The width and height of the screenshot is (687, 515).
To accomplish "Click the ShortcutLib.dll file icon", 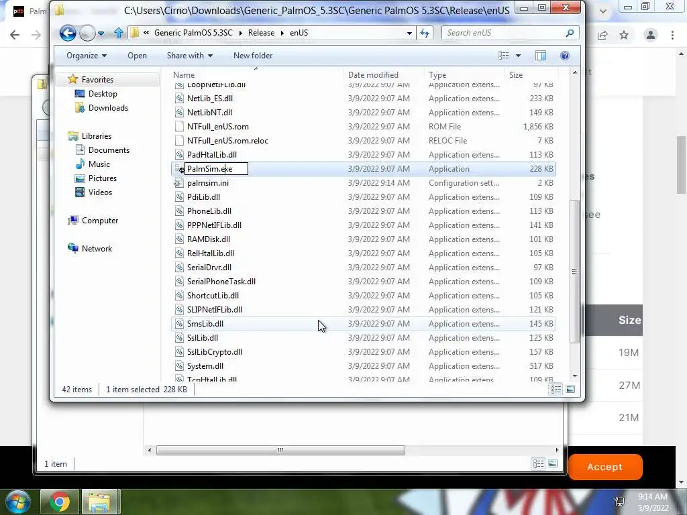I will click(178, 296).
